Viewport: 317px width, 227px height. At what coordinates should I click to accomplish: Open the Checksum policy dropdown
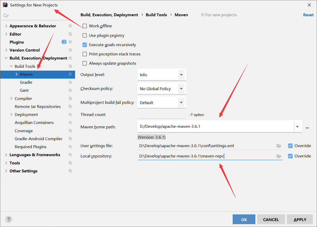coord(161,89)
